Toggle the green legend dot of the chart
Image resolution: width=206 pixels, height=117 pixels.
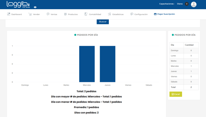coord(75,35)
